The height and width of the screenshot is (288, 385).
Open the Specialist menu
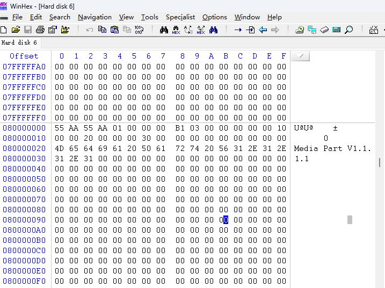click(x=180, y=17)
